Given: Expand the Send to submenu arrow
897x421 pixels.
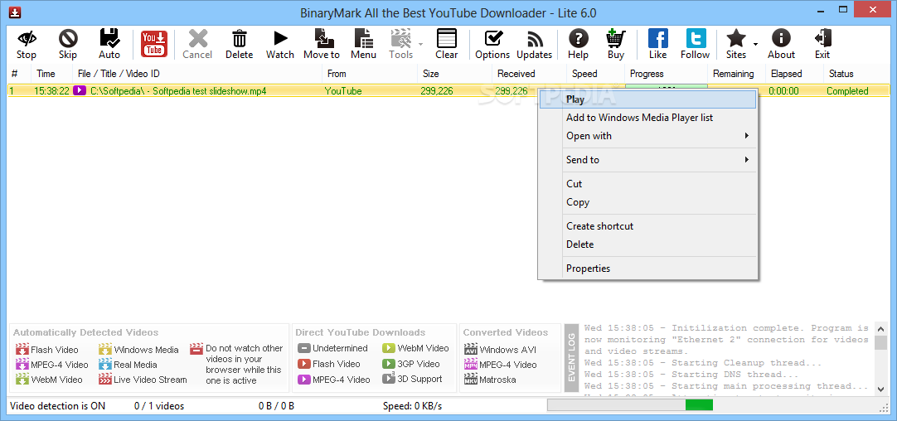Looking at the screenshot, I should click(747, 160).
